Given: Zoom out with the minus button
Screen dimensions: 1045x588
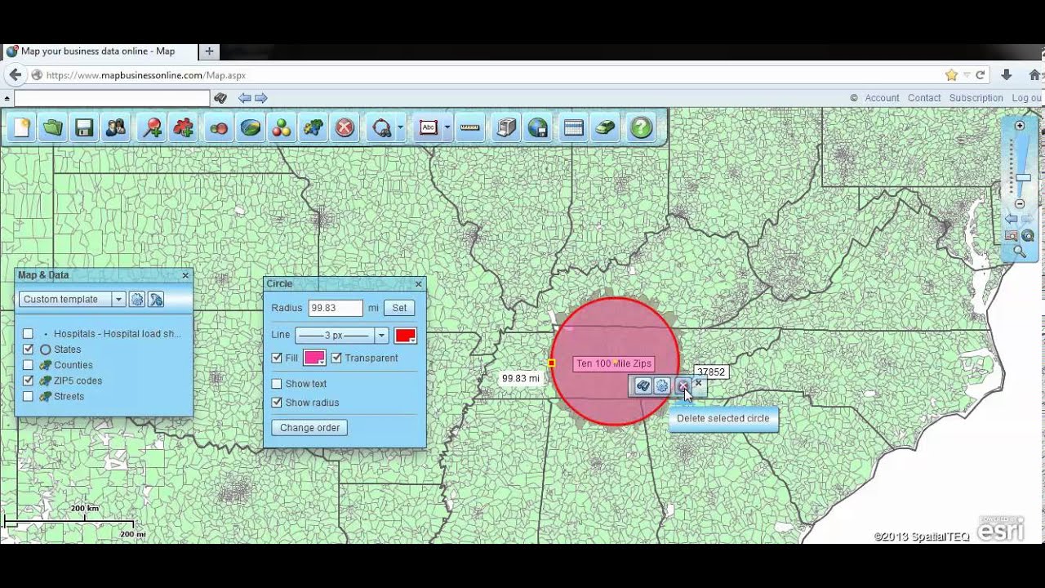Looking at the screenshot, I should click(1020, 203).
